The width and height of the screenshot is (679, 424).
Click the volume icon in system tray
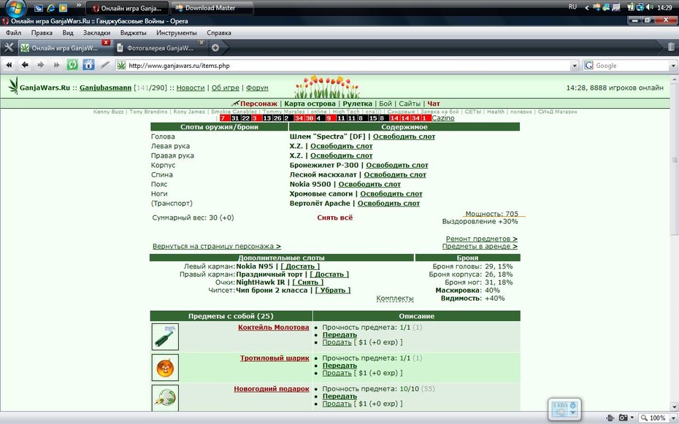pyautogui.click(x=650, y=7)
